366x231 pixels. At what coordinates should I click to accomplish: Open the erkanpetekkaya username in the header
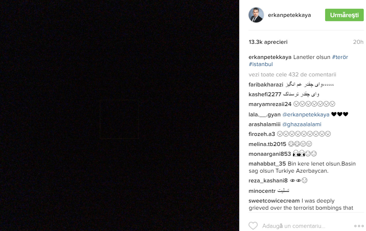point(290,15)
